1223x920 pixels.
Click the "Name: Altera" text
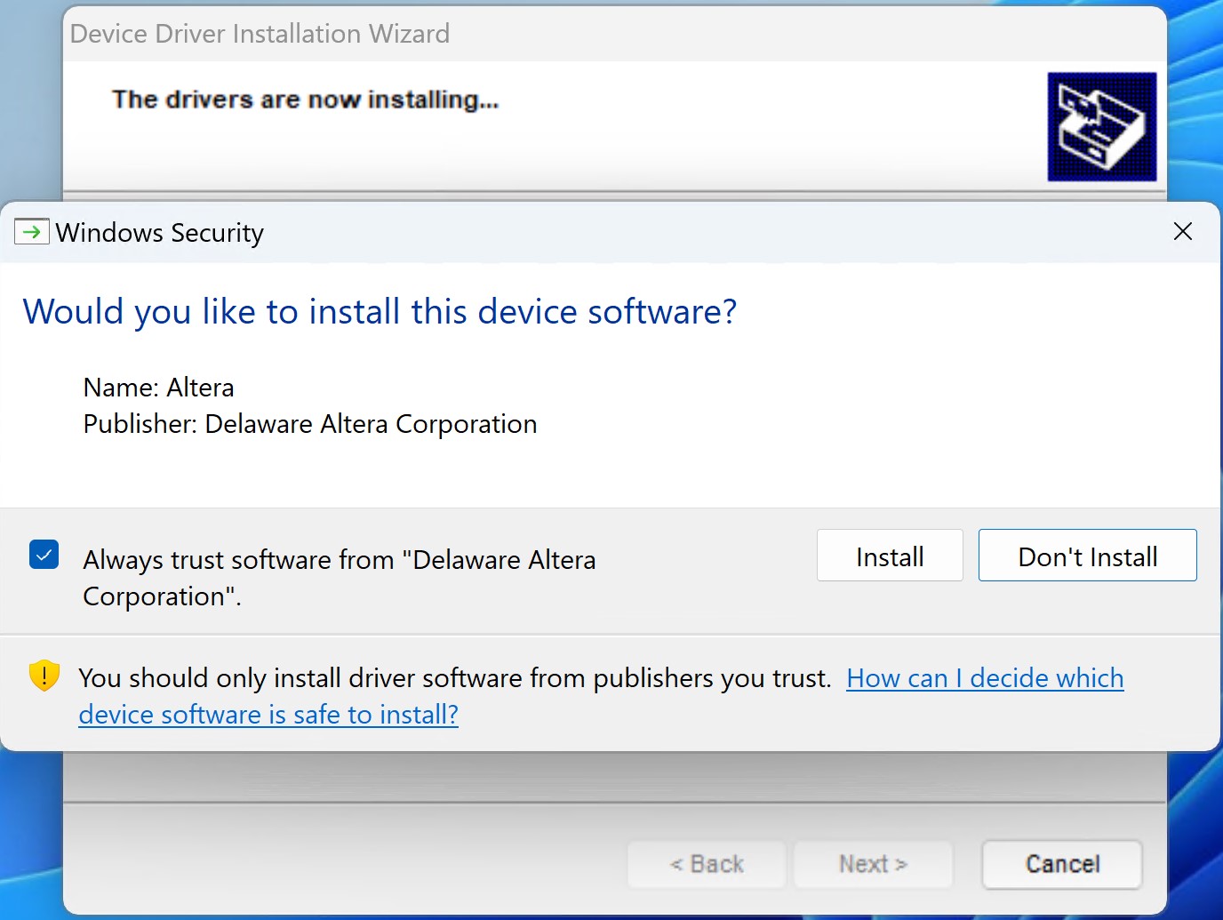click(x=158, y=388)
